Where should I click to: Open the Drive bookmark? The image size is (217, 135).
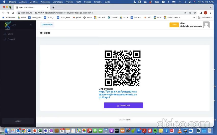coord(22,18)
